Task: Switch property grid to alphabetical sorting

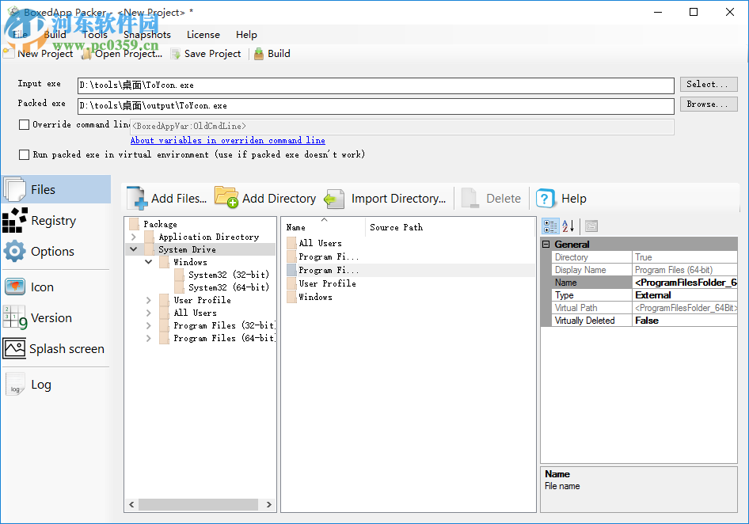Action: click(568, 226)
